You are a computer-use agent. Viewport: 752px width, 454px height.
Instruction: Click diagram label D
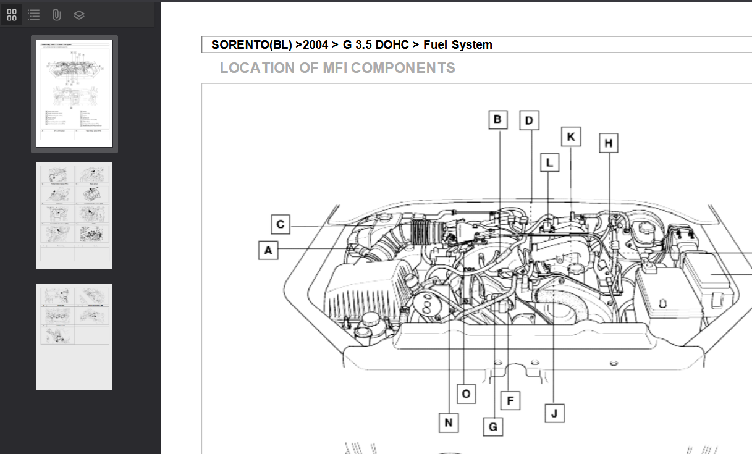(529, 120)
